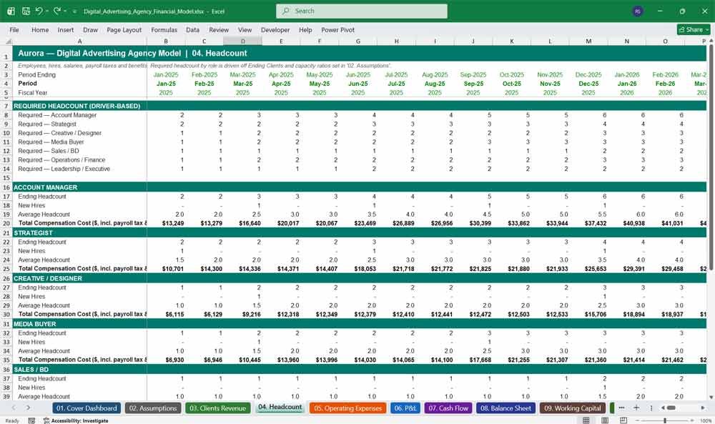Select the 'Aurora — Digital Advertising Agency Model' title cell
This screenshot has width=715, height=424.
79,53
